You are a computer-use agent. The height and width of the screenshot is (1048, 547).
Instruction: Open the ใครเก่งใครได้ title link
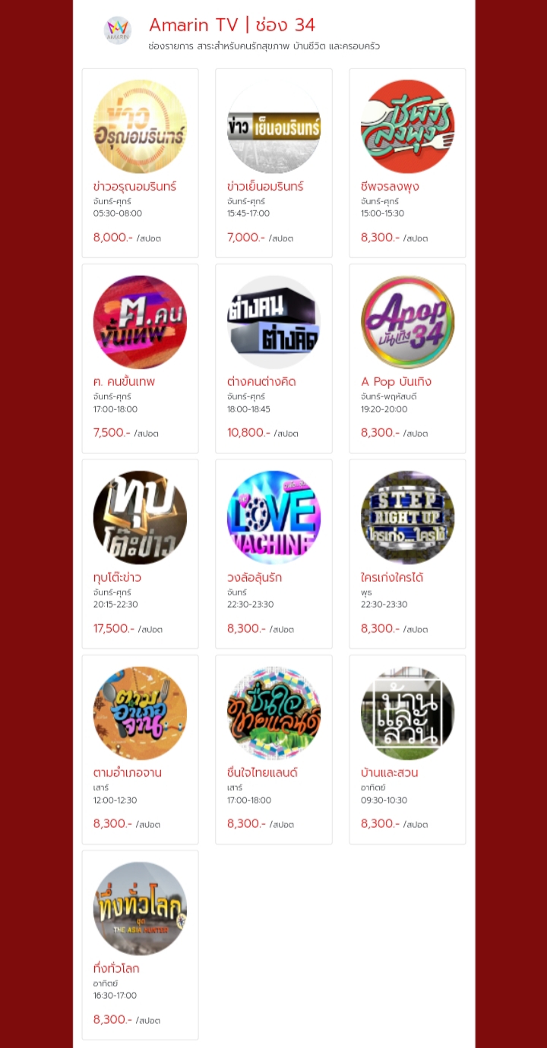(392, 577)
